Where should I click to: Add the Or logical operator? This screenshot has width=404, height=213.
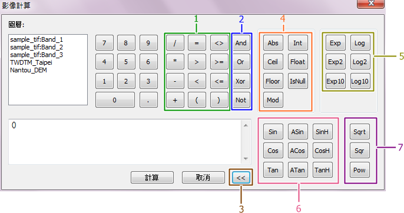(x=241, y=62)
